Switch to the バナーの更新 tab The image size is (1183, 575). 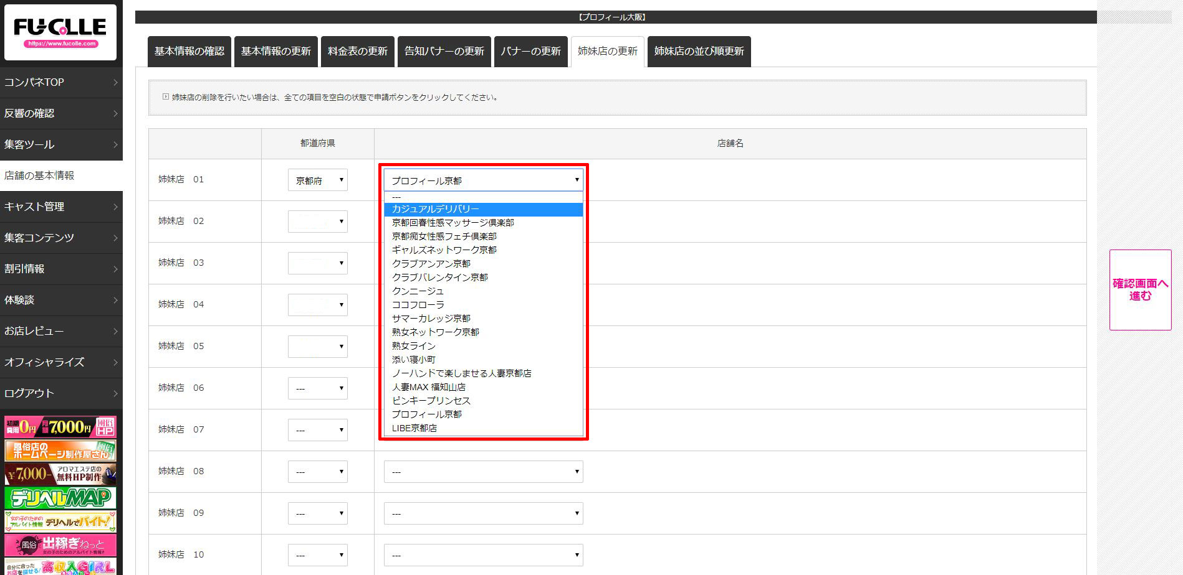(x=530, y=51)
